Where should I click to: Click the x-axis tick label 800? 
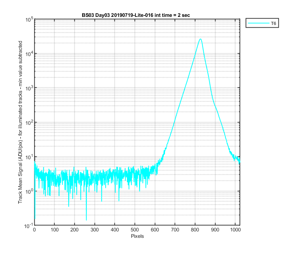coord(195,230)
